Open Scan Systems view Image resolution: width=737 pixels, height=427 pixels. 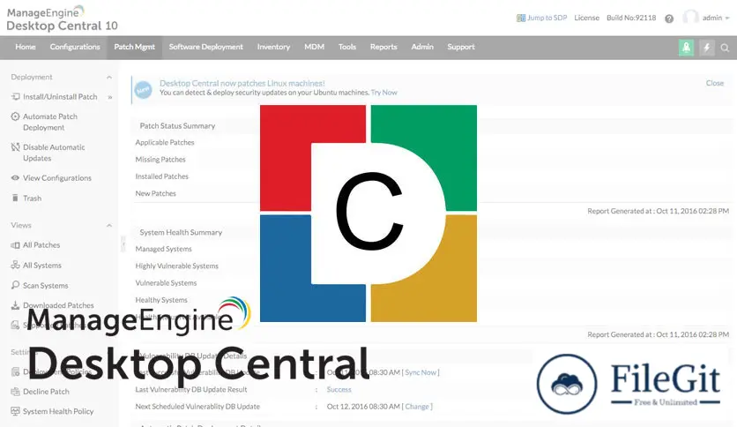46,286
